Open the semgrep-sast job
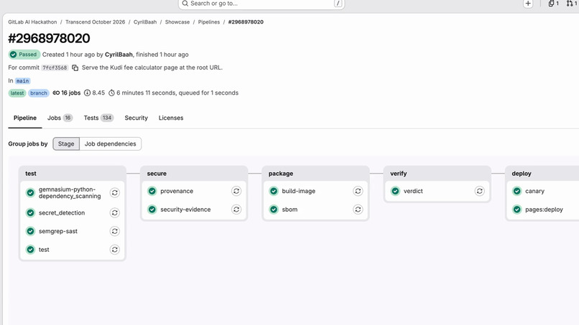Image resolution: width=579 pixels, height=325 pixels. pyautogui.click(x=58, y=231)
